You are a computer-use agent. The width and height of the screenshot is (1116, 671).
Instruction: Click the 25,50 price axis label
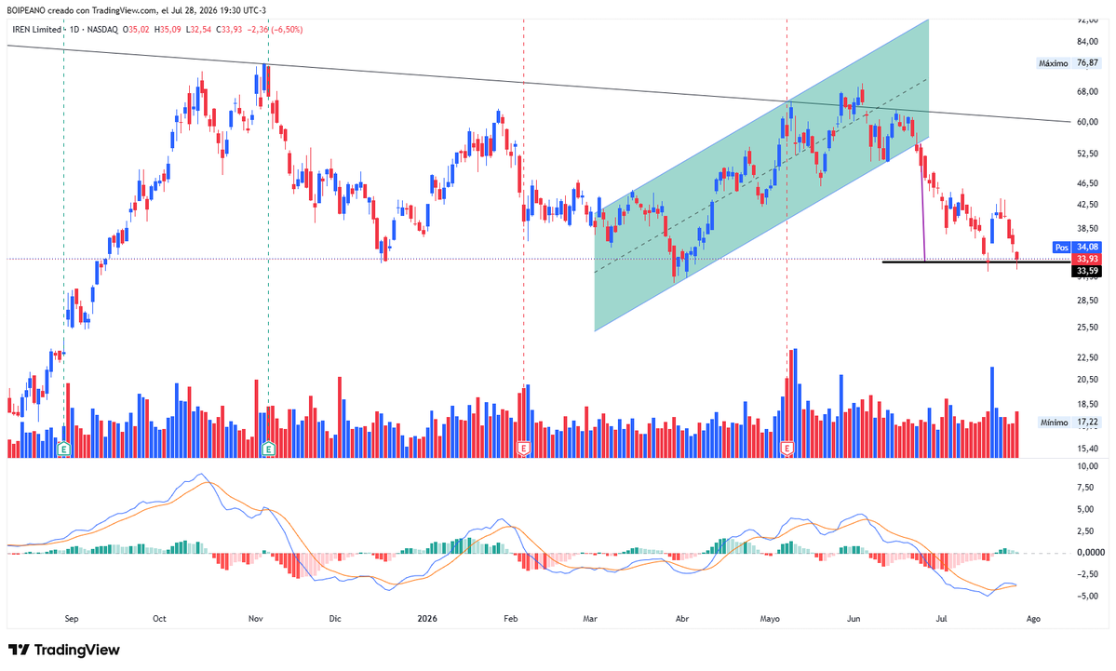tap(1087, 328)
